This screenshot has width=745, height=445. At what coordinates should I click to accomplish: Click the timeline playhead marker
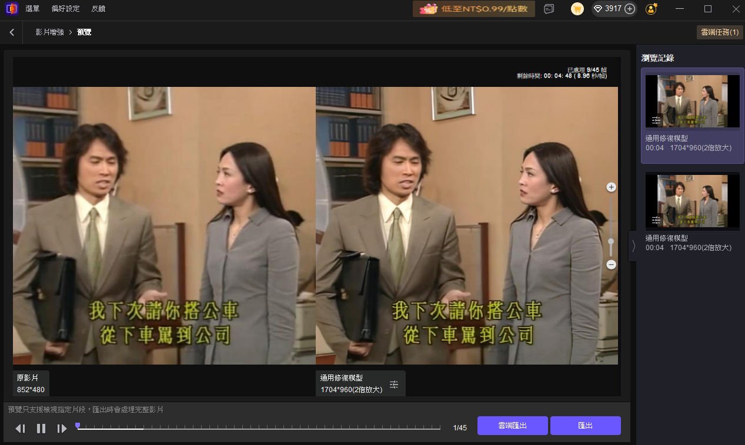pos(78,425)
